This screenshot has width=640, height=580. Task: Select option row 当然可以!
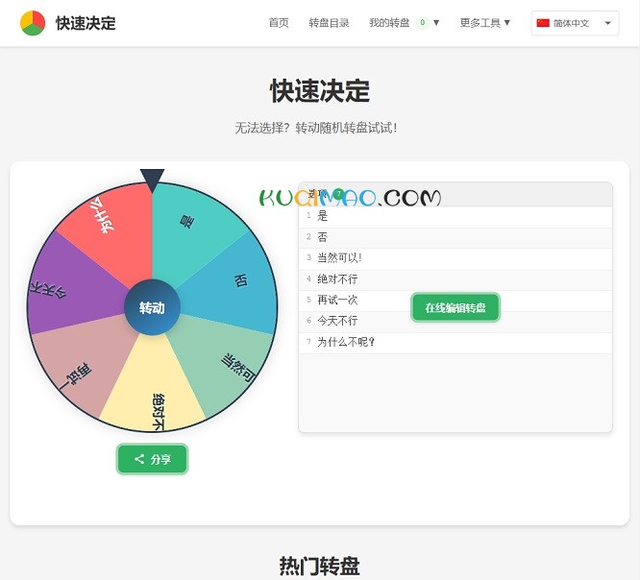point(455,258)
